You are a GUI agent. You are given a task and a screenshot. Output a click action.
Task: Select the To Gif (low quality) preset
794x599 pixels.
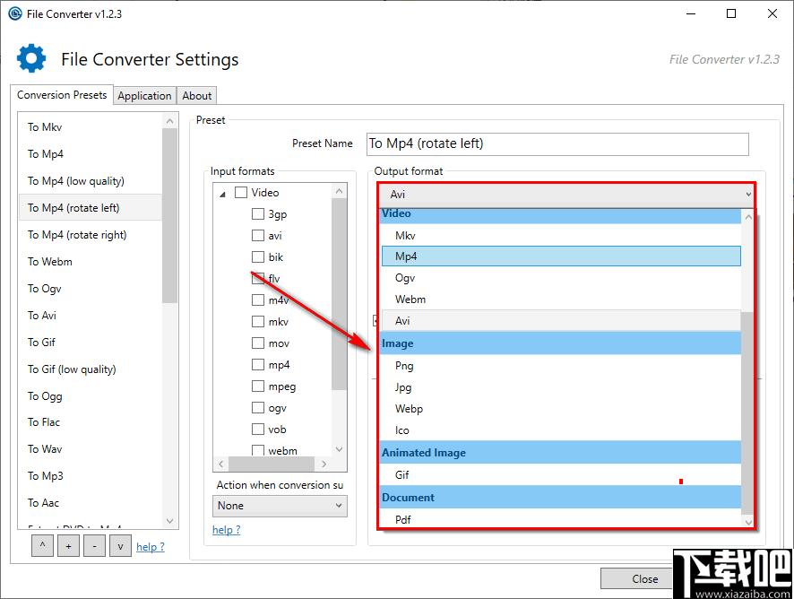coord(91,369)
